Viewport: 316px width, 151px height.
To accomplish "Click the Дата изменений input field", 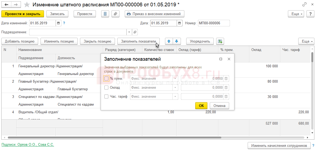I will [43, 23].
